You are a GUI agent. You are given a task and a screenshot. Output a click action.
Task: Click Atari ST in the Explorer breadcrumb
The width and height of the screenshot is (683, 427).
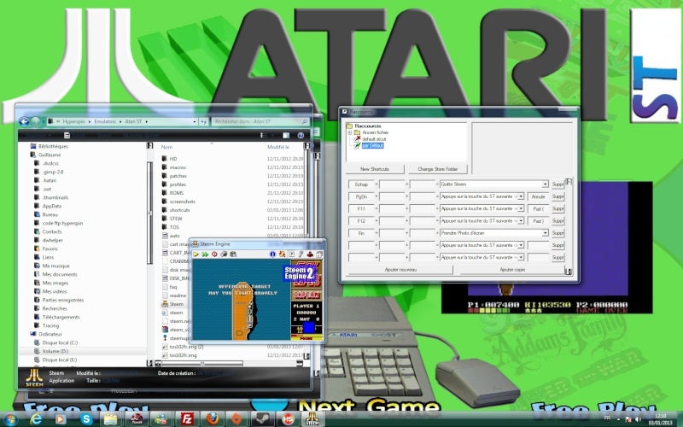(133, 121)
